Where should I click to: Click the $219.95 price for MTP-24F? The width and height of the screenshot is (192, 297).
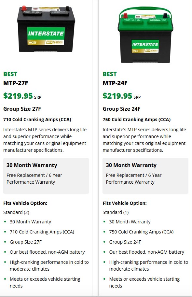click(x=117, y=96)
